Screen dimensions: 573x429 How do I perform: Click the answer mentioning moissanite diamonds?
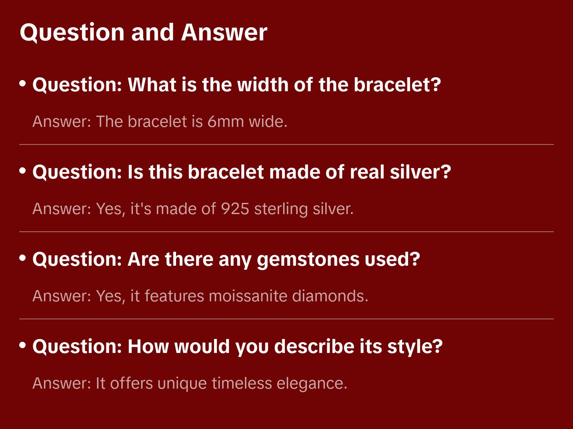click(200, 296)
